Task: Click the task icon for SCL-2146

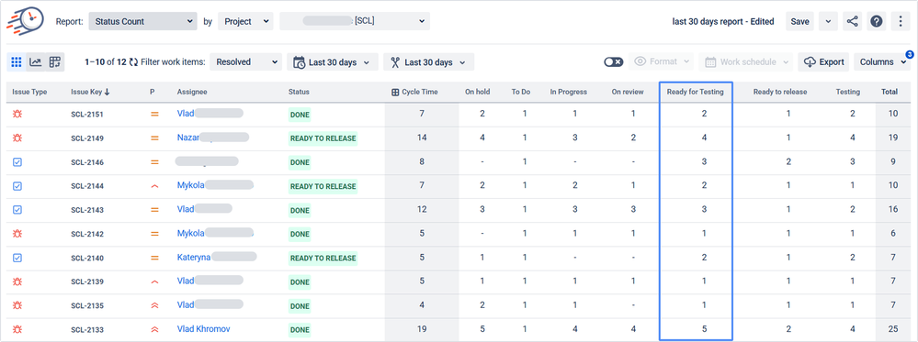Action: click(x=17, y=162)
